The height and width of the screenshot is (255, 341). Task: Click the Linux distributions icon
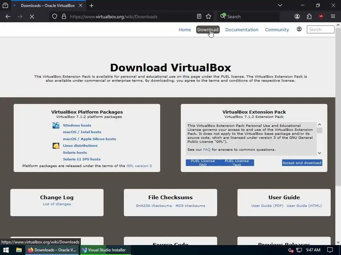click(x=56, y=145)
